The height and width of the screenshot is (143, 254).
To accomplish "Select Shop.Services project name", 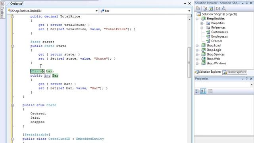I will pos(216,54).
